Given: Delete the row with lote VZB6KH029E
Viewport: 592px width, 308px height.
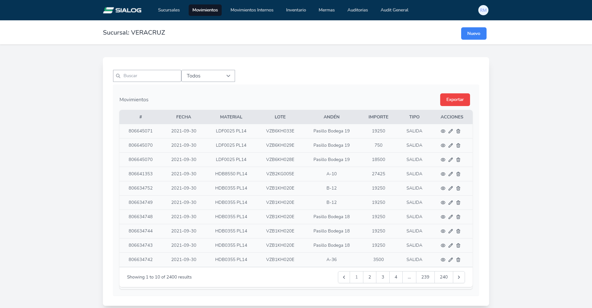Looking at the screenshot, I should 458,145.
